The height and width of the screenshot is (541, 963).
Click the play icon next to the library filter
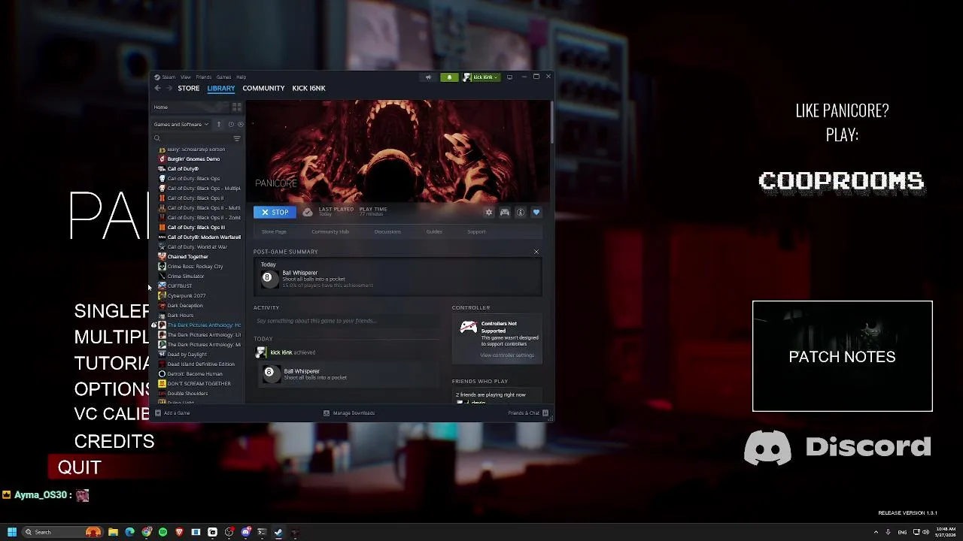click(x=240, y=124)
